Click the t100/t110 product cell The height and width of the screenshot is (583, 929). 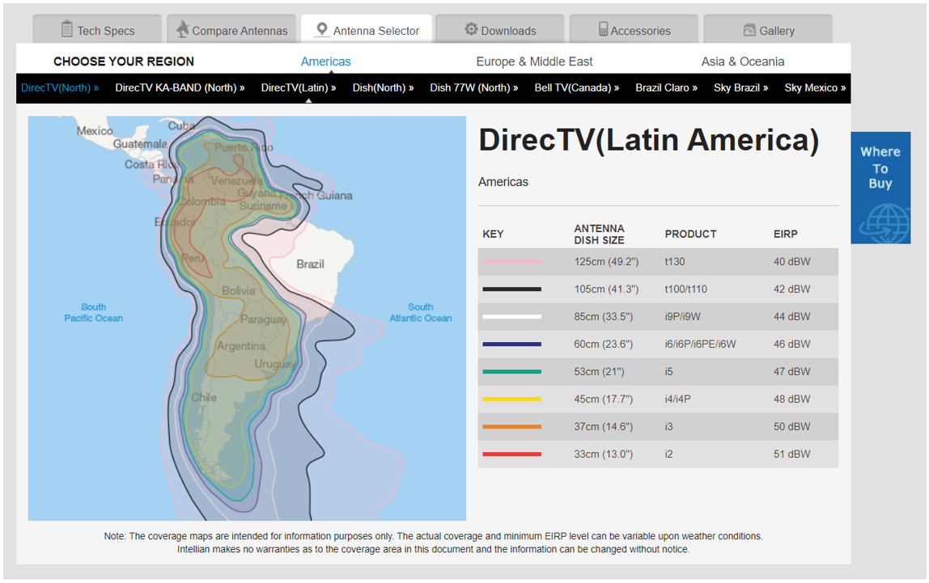686,289
